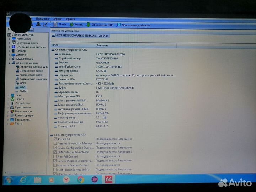256x192 pixels.
Task: Select Устройства in the tree
Action: tap(20, 103)
